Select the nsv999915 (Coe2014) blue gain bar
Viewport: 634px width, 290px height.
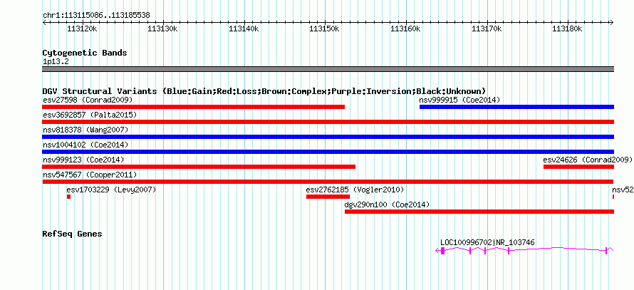(x=516, y=107)
